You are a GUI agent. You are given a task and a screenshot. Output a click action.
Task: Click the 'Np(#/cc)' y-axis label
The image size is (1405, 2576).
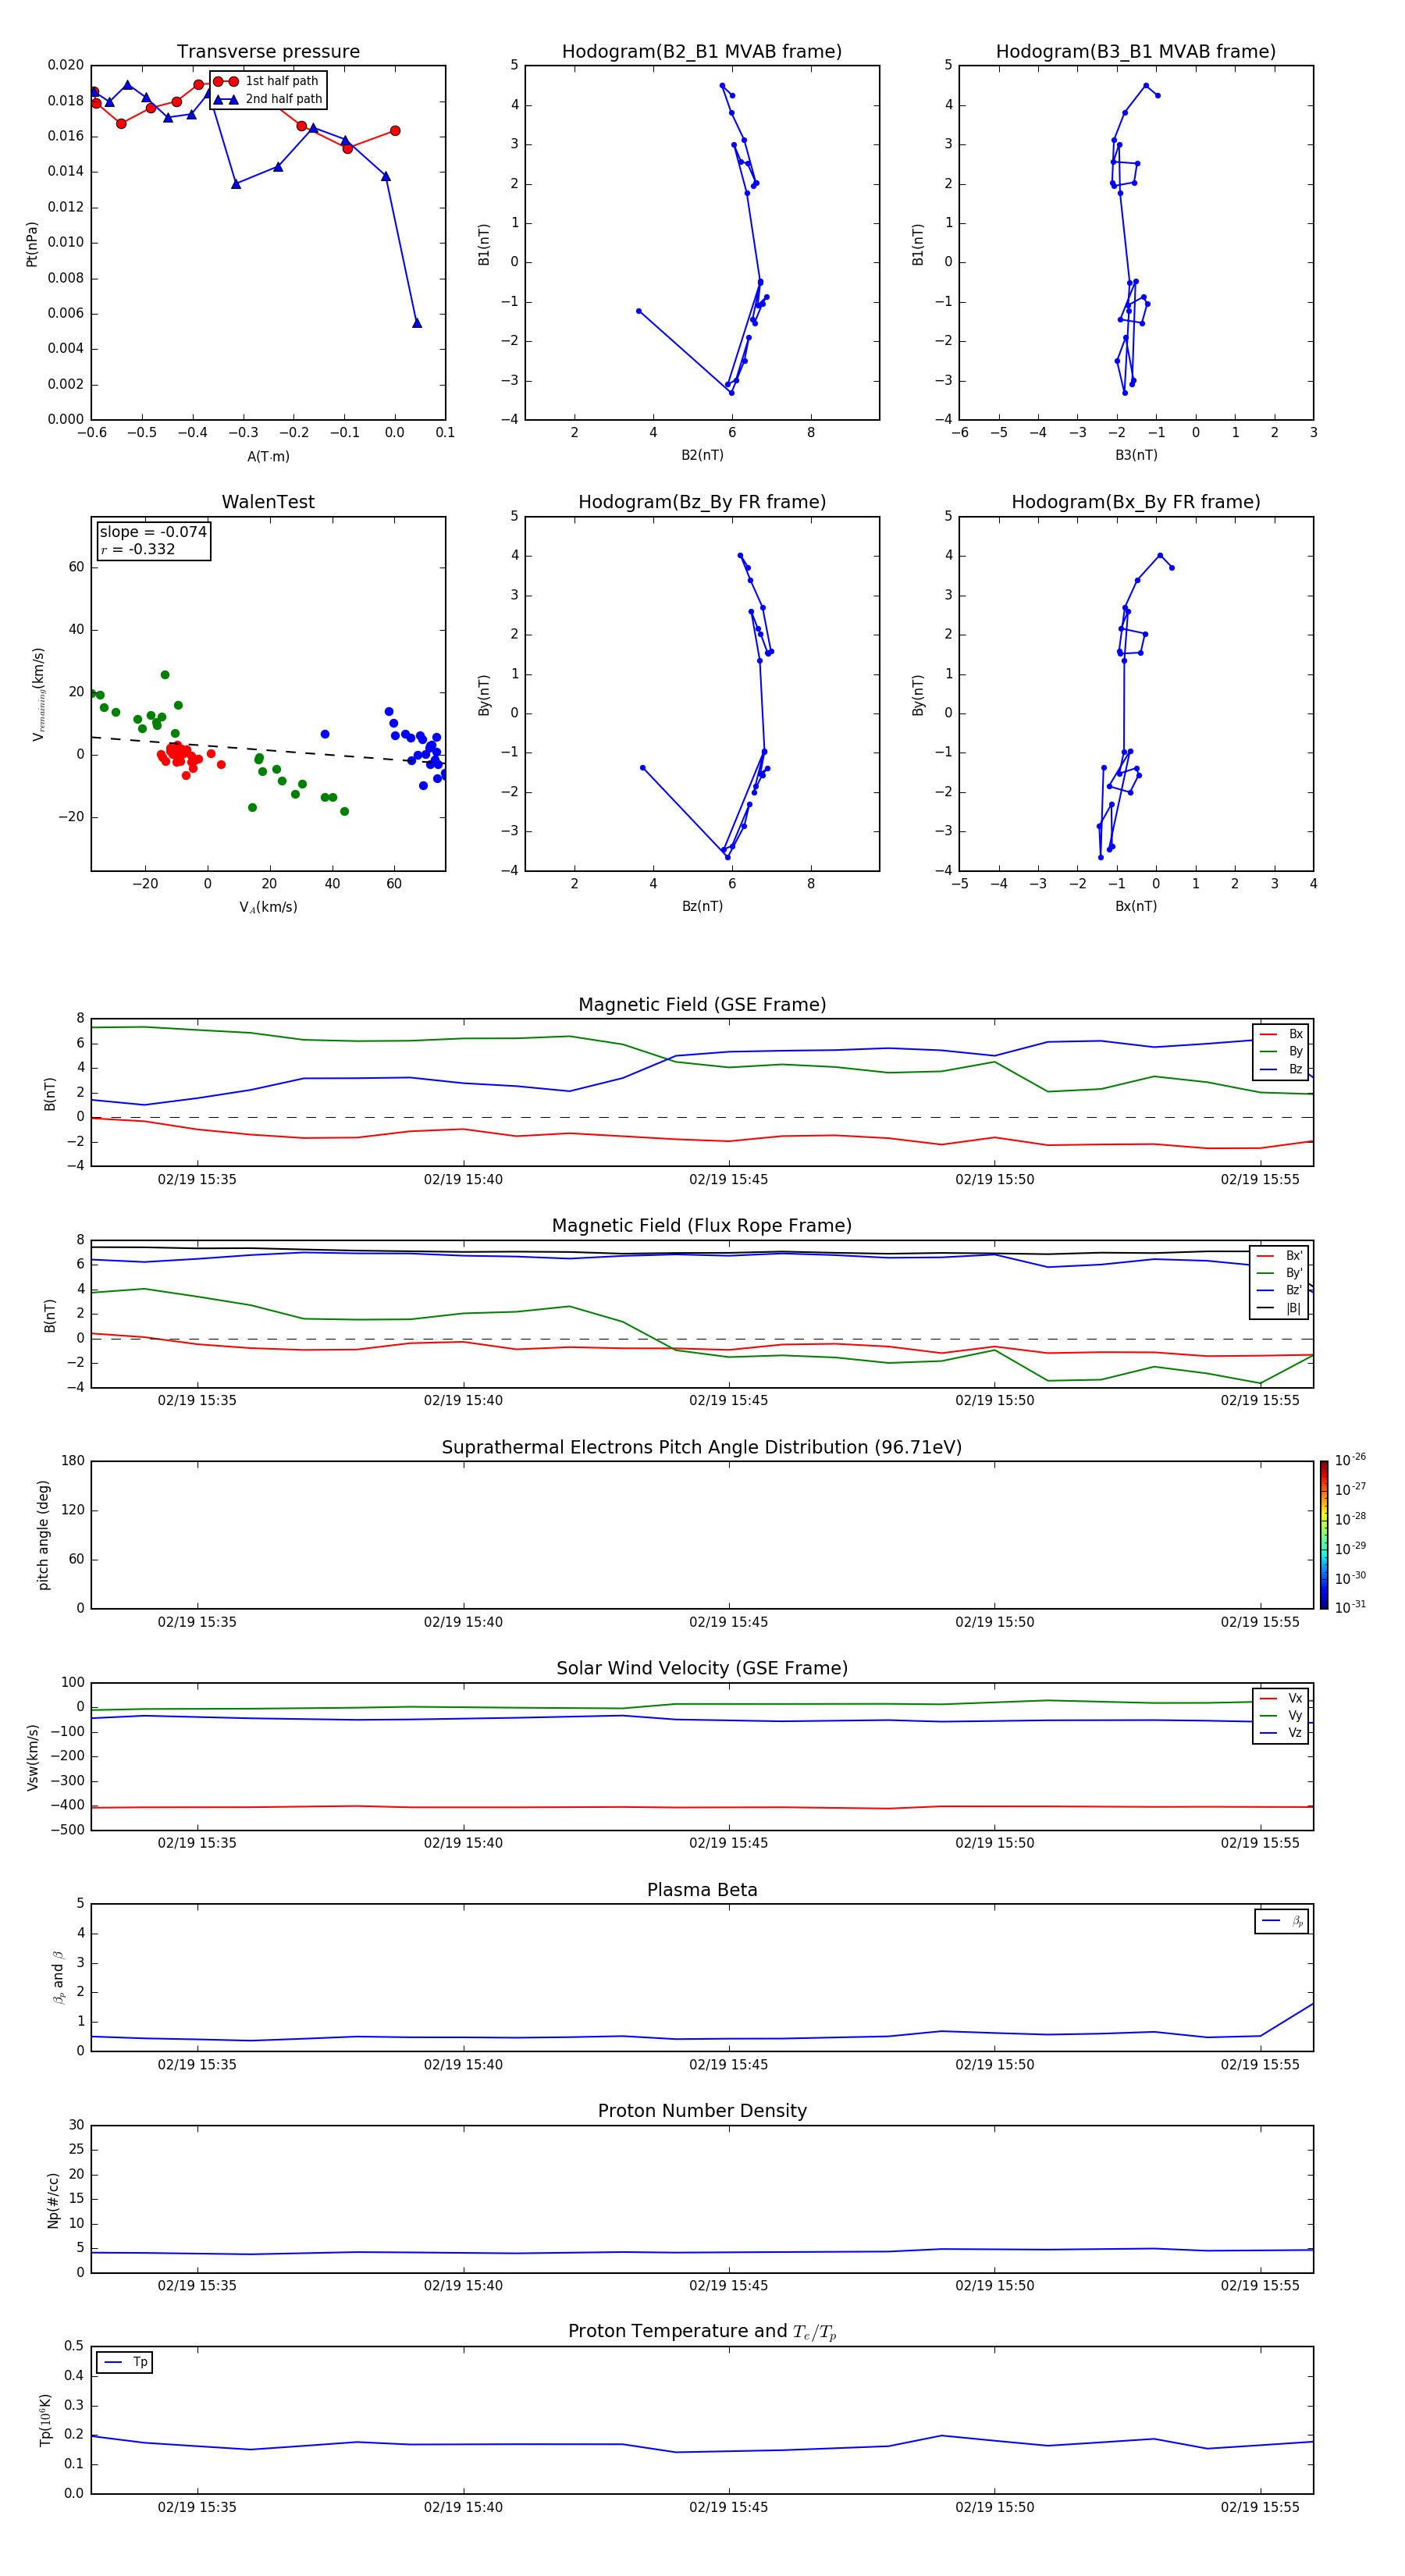click(53, 2199)
